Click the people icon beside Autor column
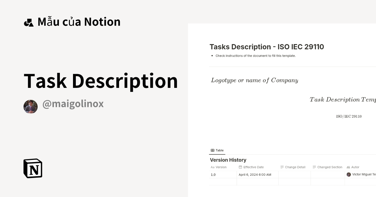The width and height of the screenshot is (376, 197). 348,167
